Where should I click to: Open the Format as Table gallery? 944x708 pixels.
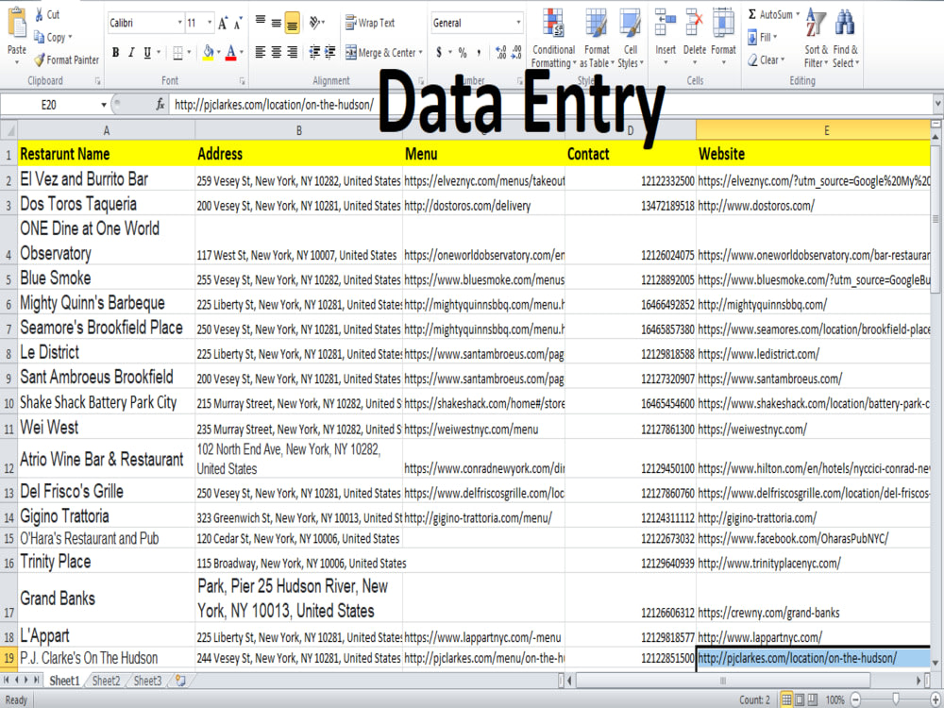pos(597,39)
